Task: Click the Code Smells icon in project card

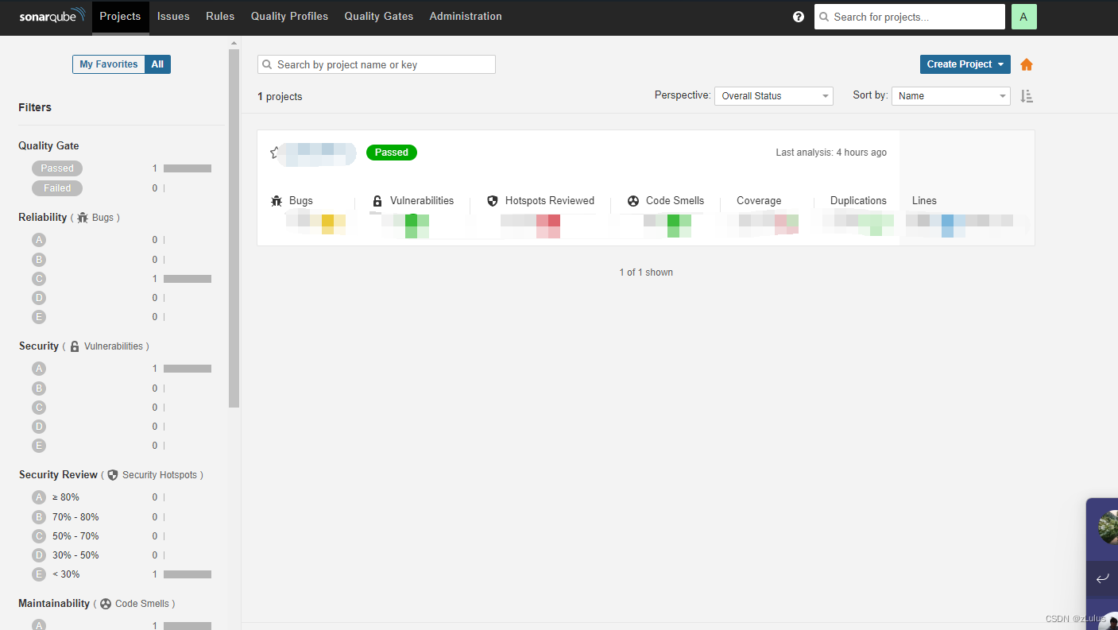Action: (x=633, y=201)
